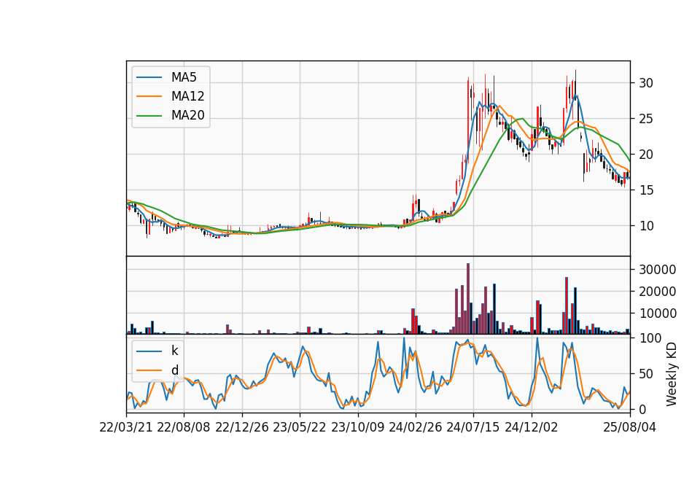Click the date label 24/12/02
The image size is (700, 503).
532,428
